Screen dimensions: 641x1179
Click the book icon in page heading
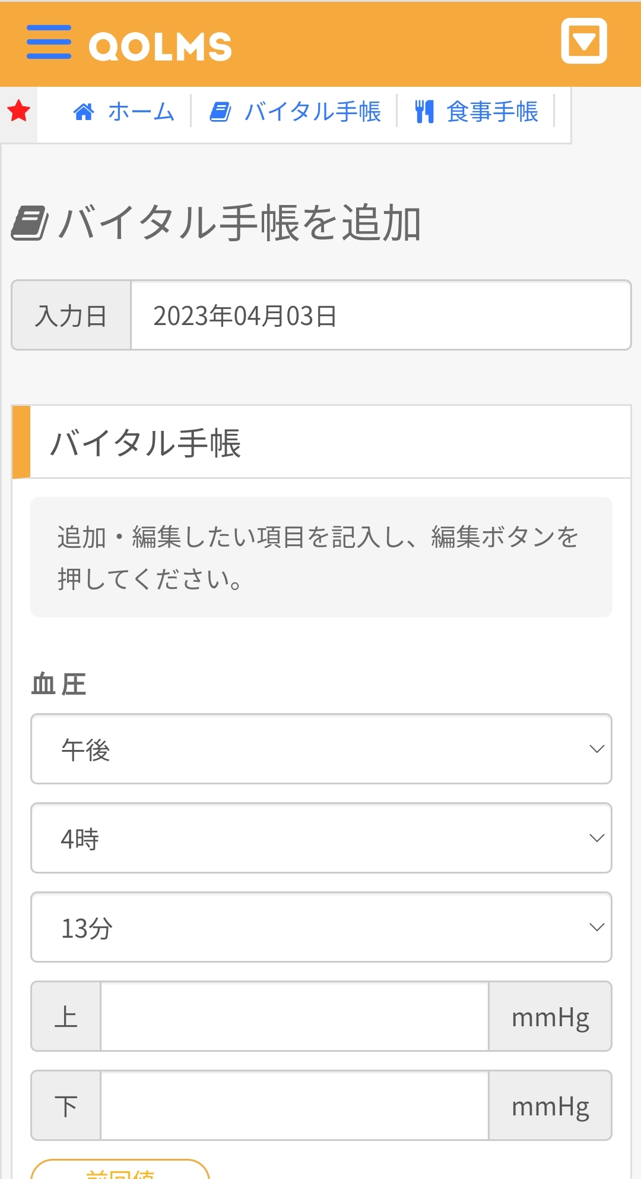[30, 223]
